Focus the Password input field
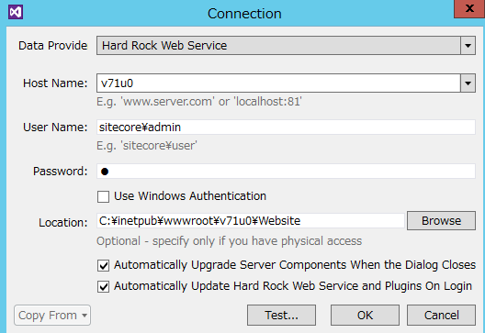The height and width of the screenshot is (333, 485). pyautogui.click(x=286, y=172)
